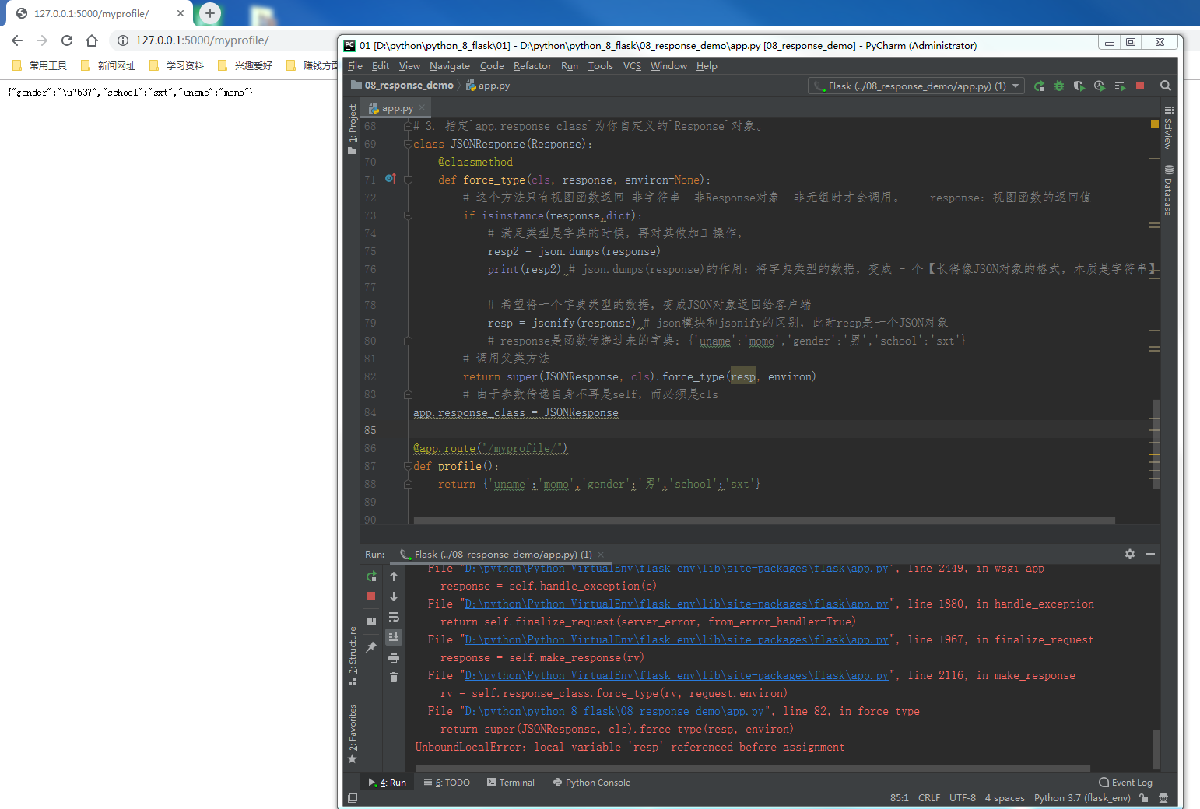Launch the profiler with the clock-run icon
1200x809 pixels.
pos(1100,86)
